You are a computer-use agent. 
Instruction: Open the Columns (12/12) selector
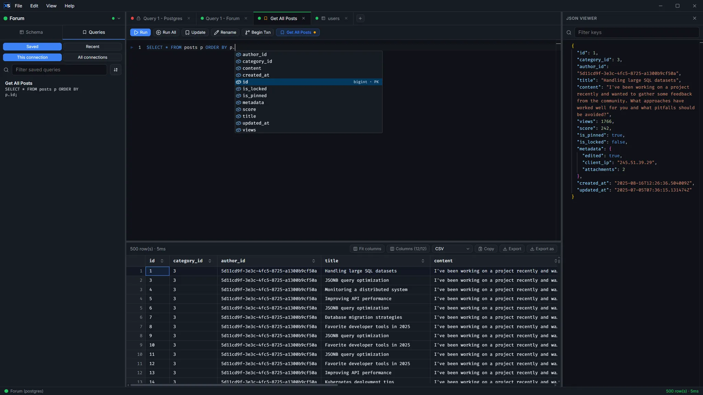click(408, 249)
